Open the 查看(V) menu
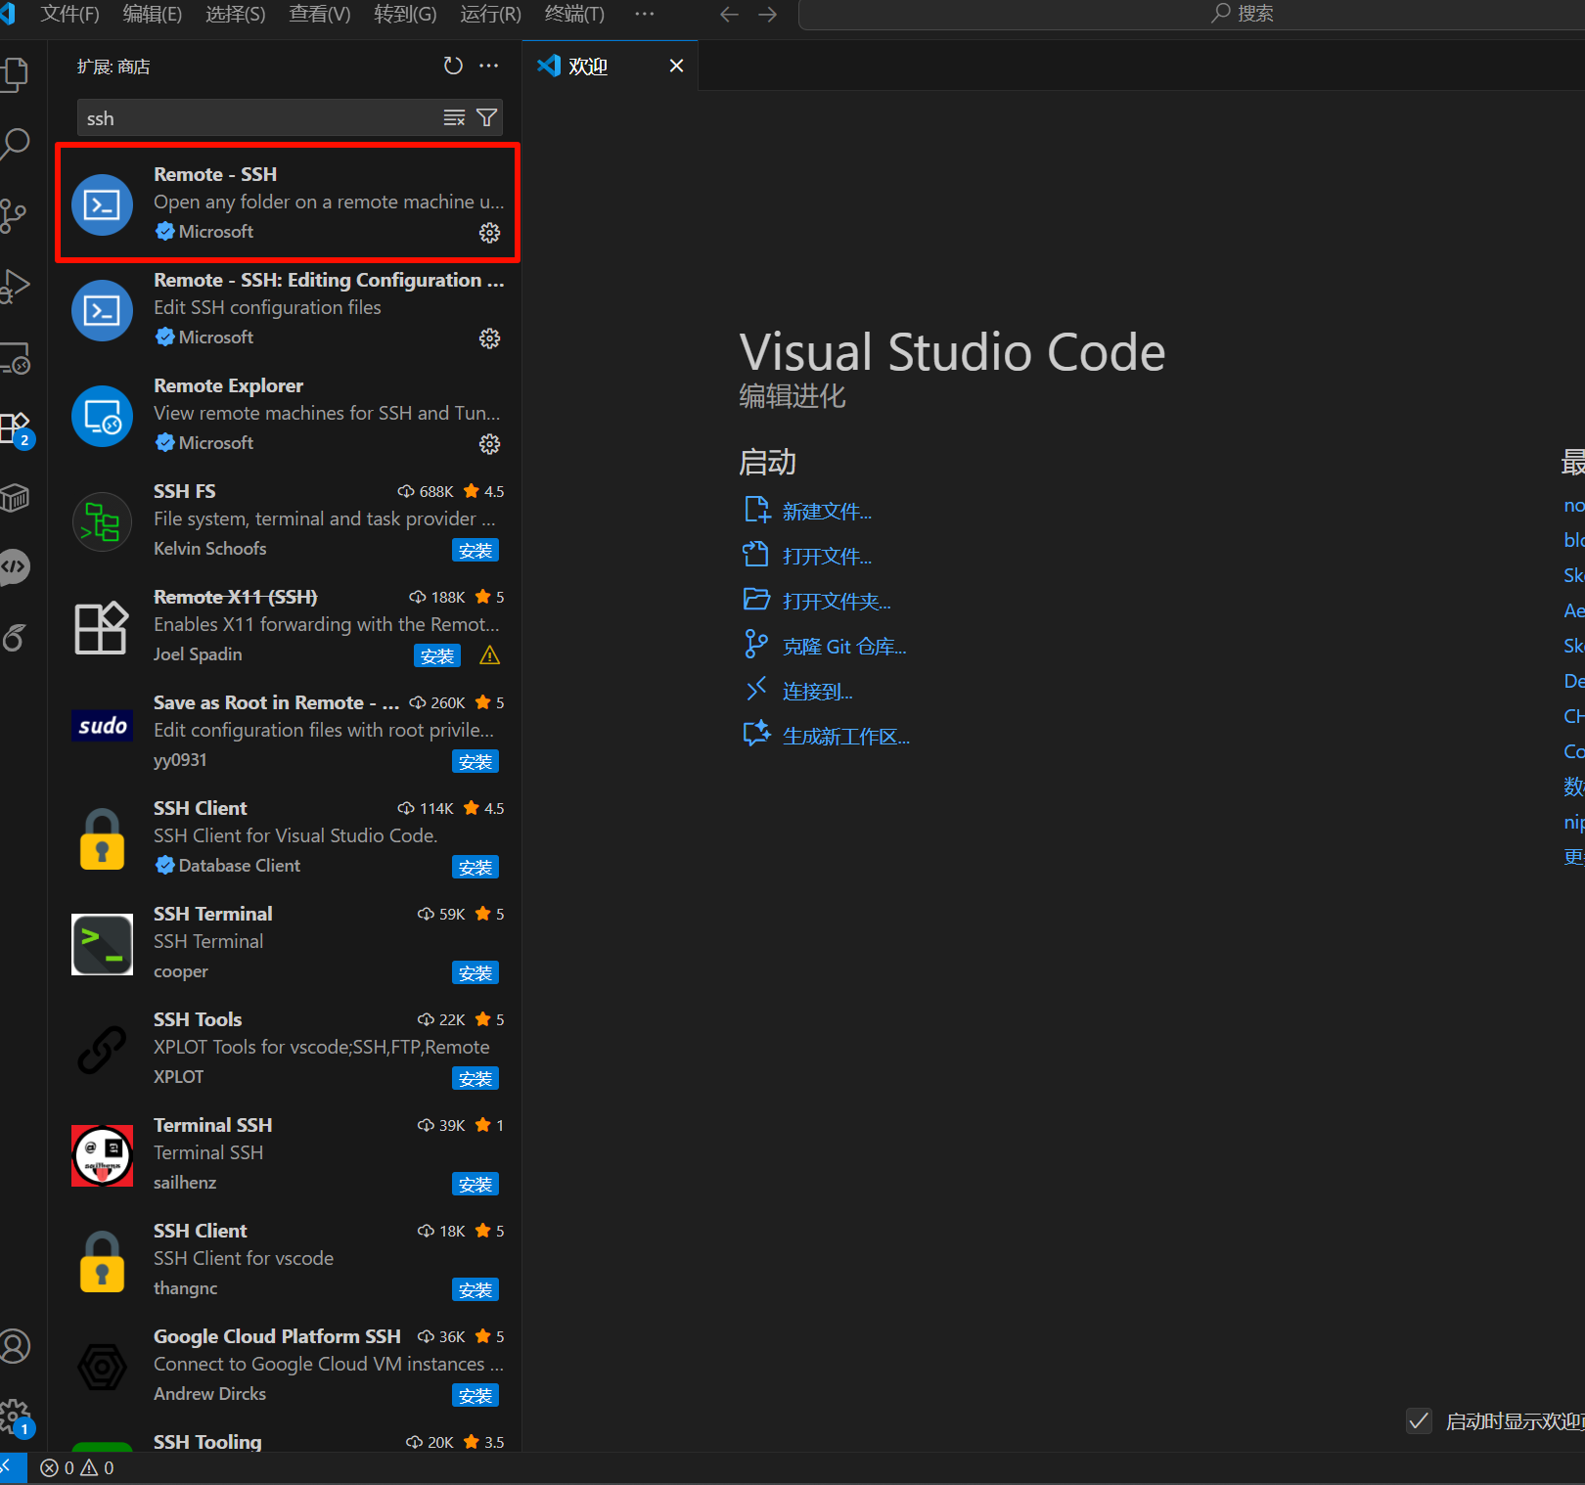The width and height of the screenshot is (1585, 1485). coord(320,14)
